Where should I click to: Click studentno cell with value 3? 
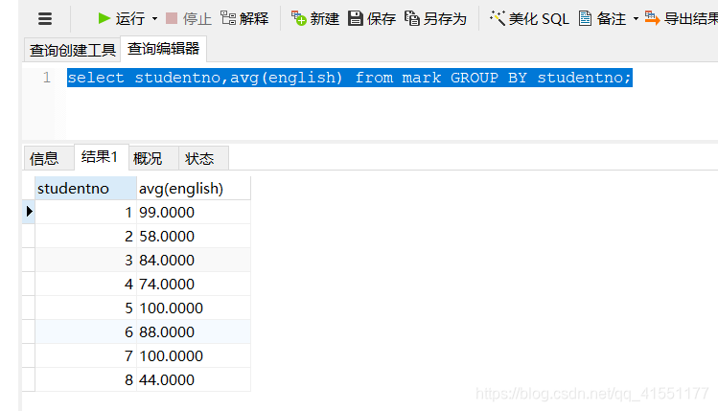click(85, 260)
